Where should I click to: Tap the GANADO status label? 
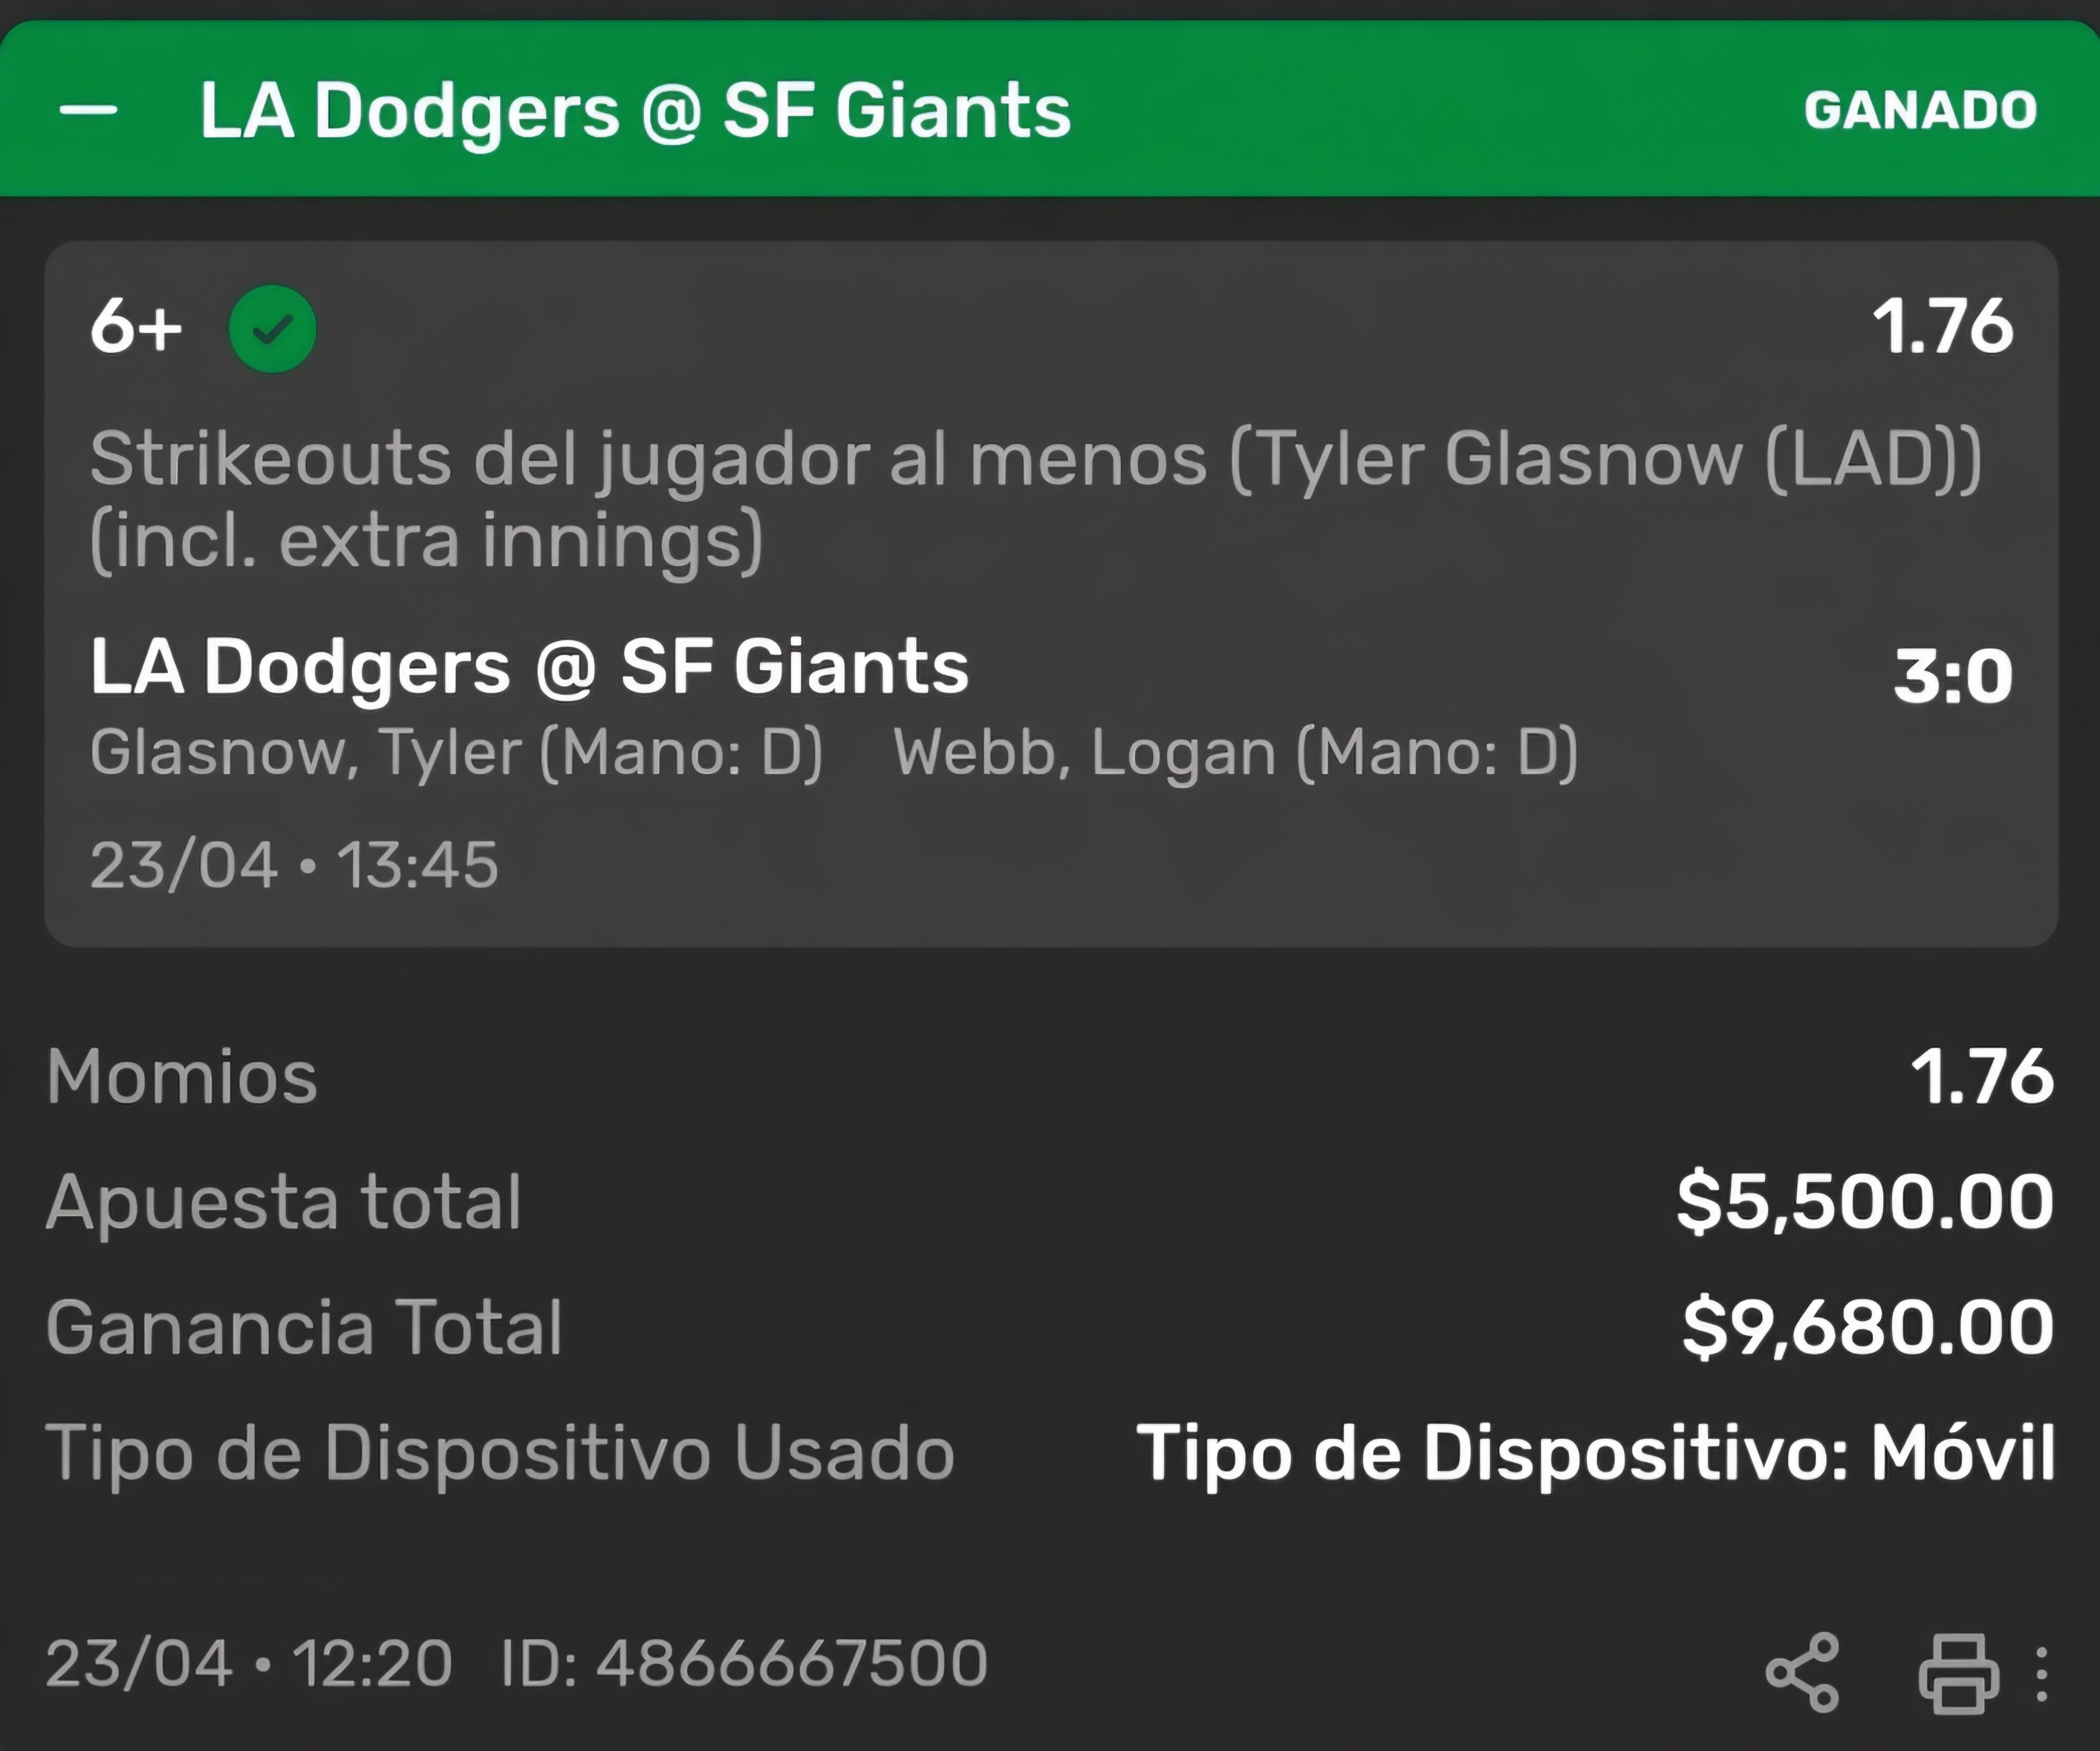pos(1920,110)
